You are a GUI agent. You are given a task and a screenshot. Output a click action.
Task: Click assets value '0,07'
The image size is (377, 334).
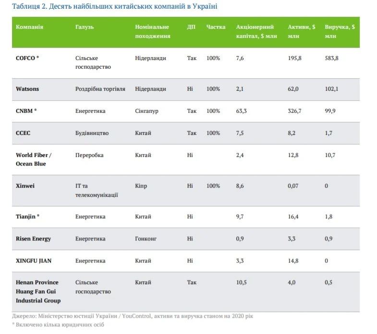[x=293, y=186]
